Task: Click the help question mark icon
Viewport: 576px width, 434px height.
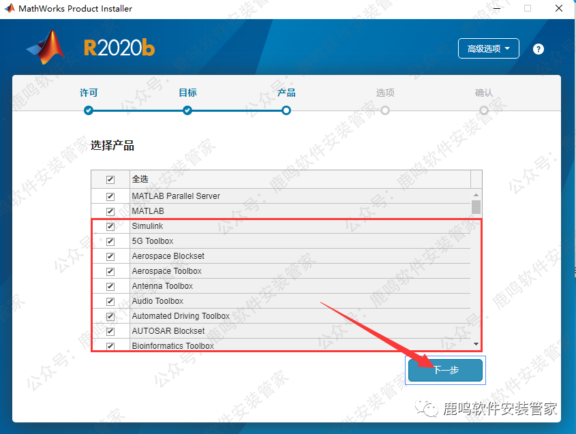Action: coord(539,49)
